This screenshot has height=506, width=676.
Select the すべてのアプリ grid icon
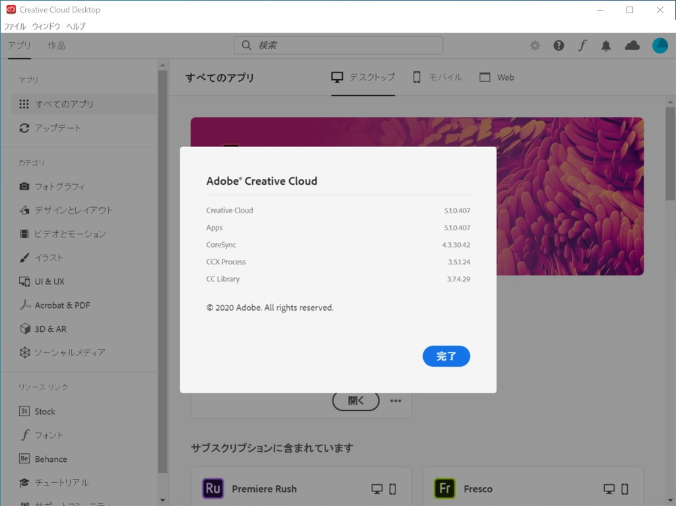click(24, 104)
